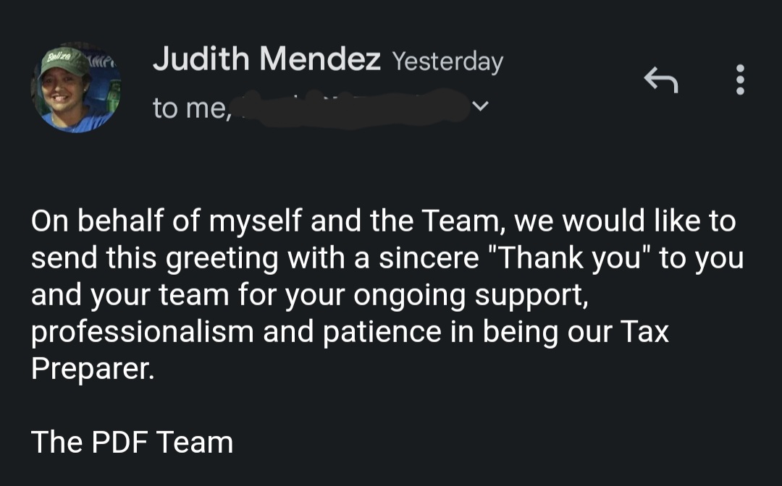
Task: Tap the "Yesterday" timestamp
Action: point(448,61)
